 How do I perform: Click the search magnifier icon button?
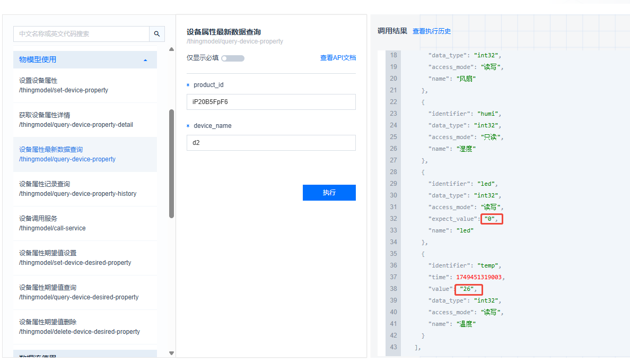click(157, 34)
